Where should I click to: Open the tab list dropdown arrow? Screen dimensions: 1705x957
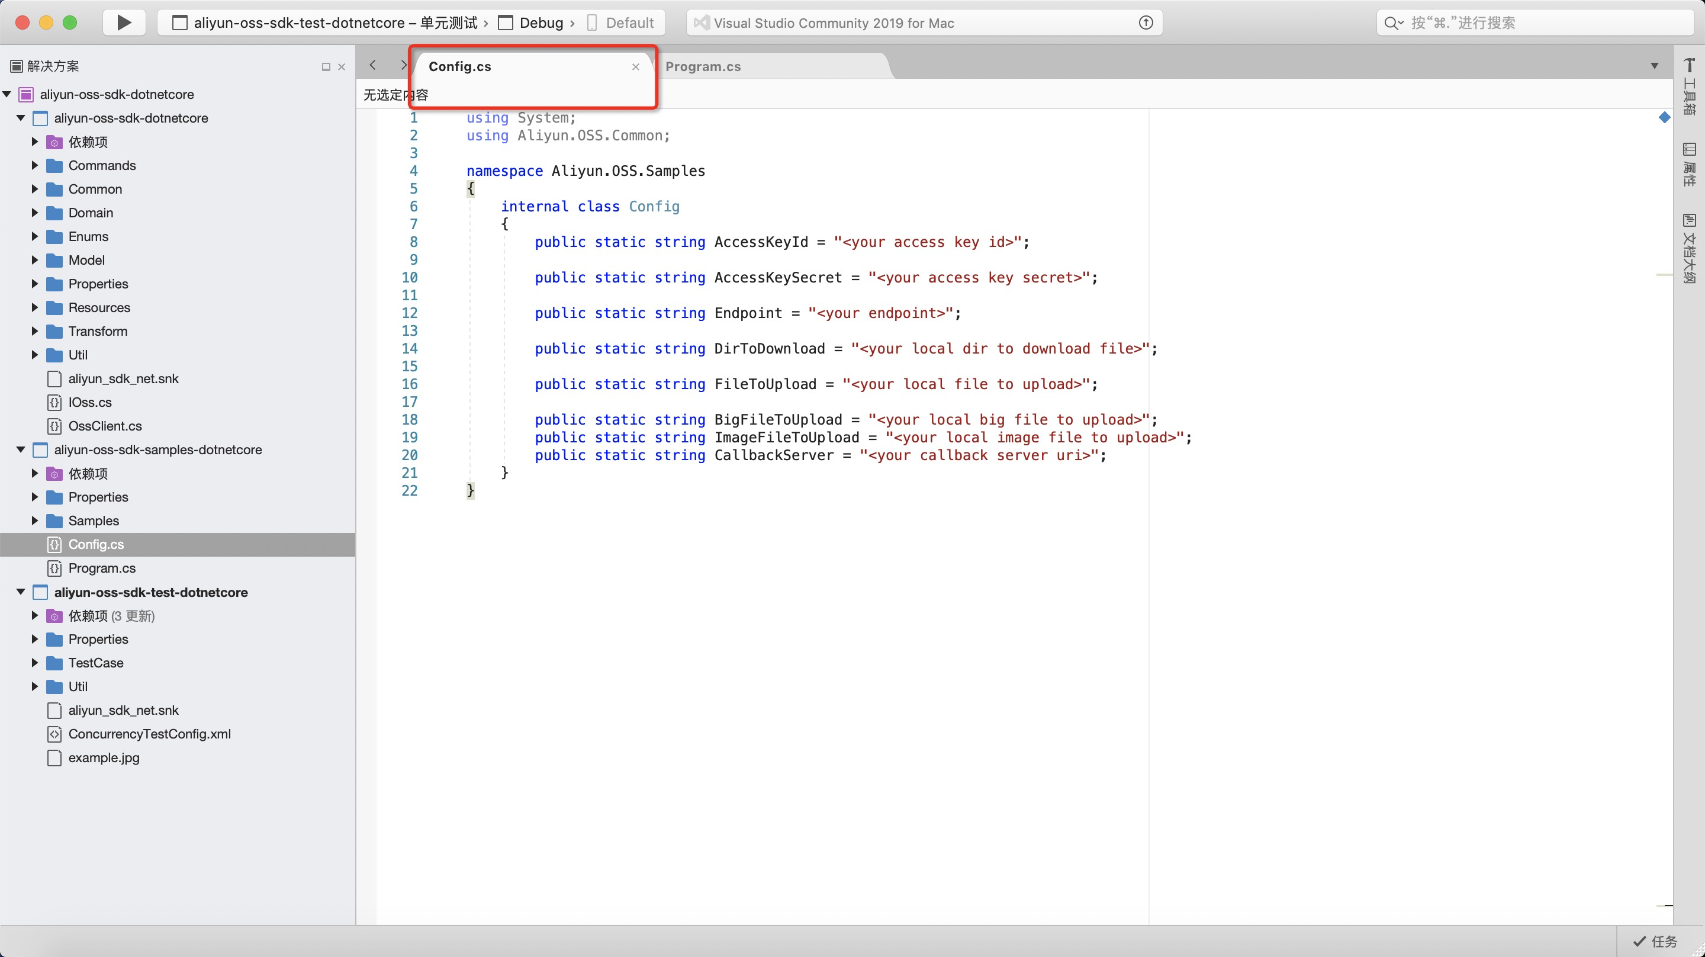point(1654,66)
